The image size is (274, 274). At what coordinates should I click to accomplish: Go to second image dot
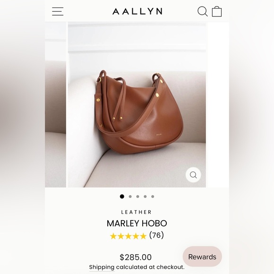[130, 197]
